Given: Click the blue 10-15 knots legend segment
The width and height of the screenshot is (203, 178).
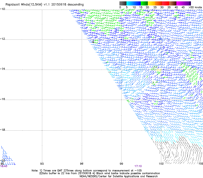Looking at the screenshot, I should [137, 3].
